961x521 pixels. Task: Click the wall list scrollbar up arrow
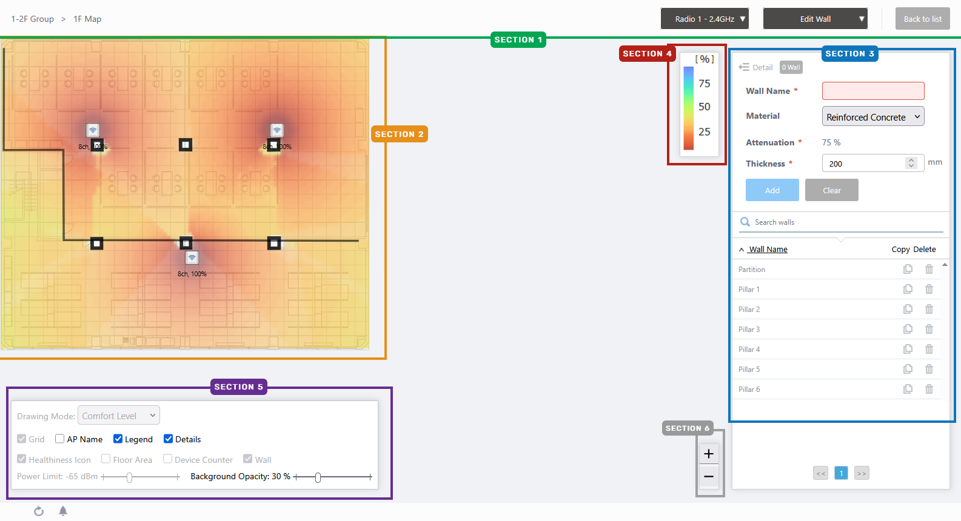click(x=945, y=265)
